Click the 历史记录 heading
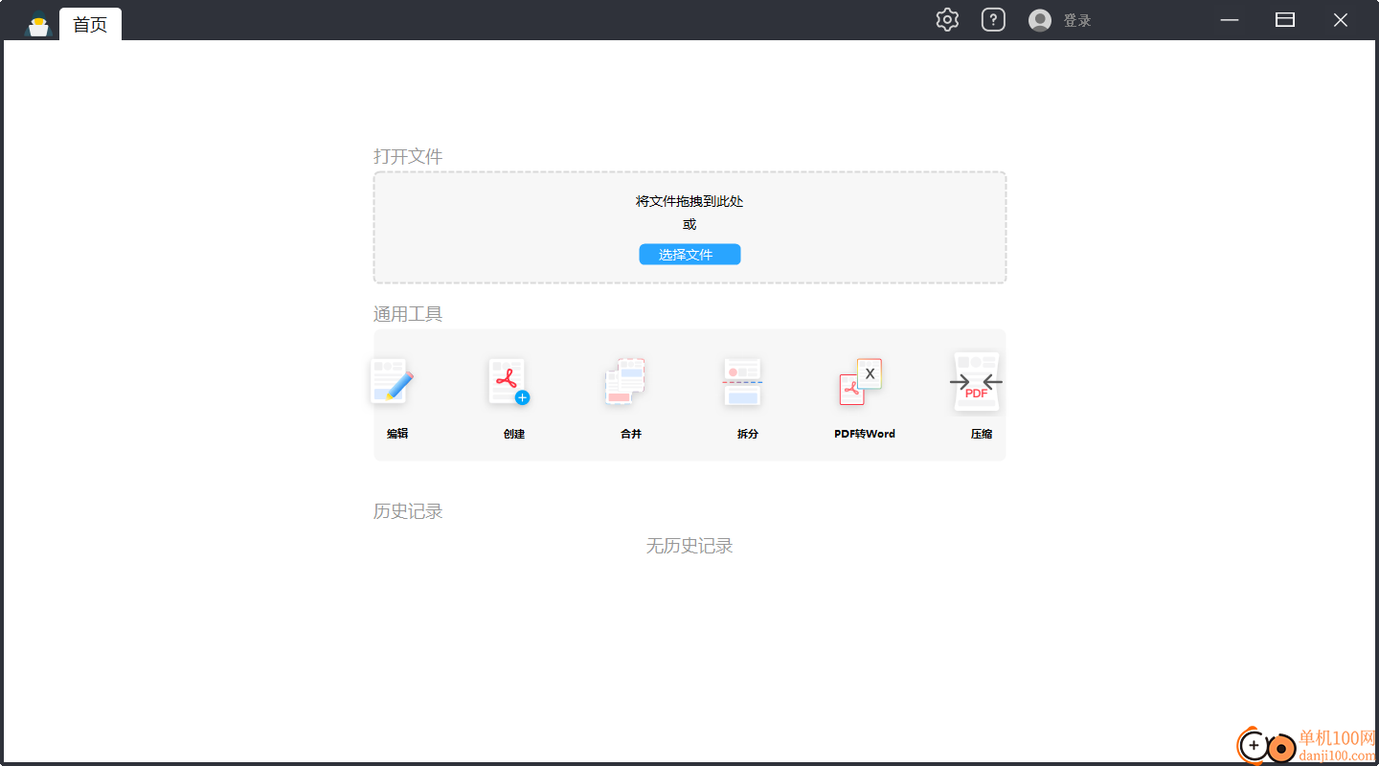The width and height of the screenshot is (1379, 766). click(x=408, y=511)
